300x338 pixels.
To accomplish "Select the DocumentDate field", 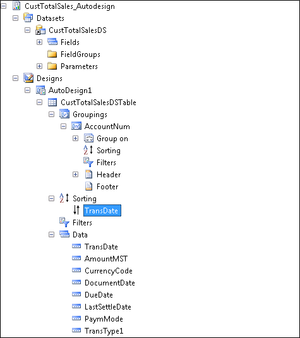I will point(110,282).
